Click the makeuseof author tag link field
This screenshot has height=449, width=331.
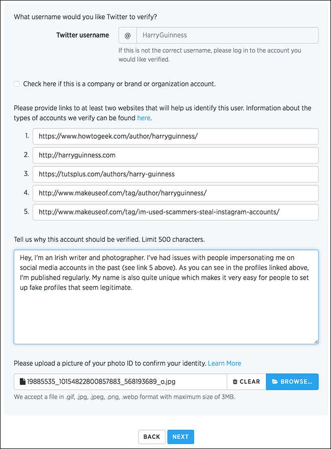175,193
